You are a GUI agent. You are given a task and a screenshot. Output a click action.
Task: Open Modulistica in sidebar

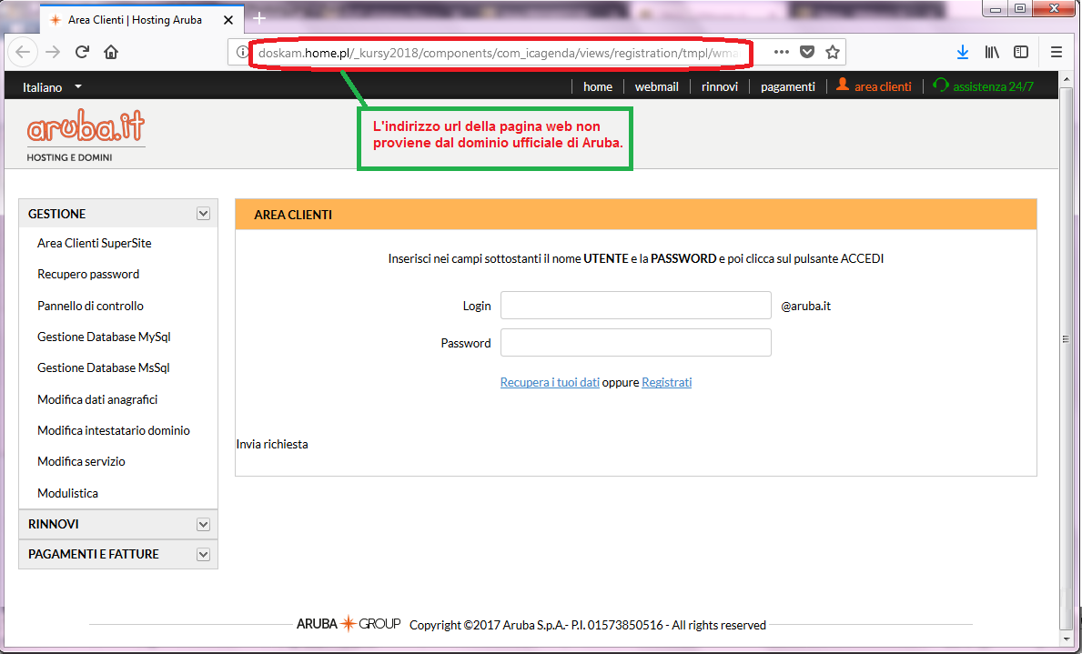click(67, 493)
